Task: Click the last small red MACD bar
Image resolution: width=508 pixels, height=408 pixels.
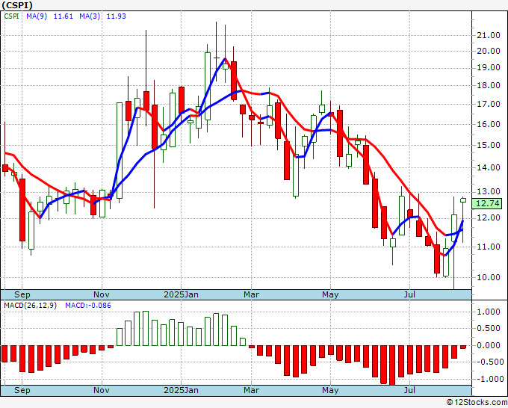Action: [x=463, y=347]
